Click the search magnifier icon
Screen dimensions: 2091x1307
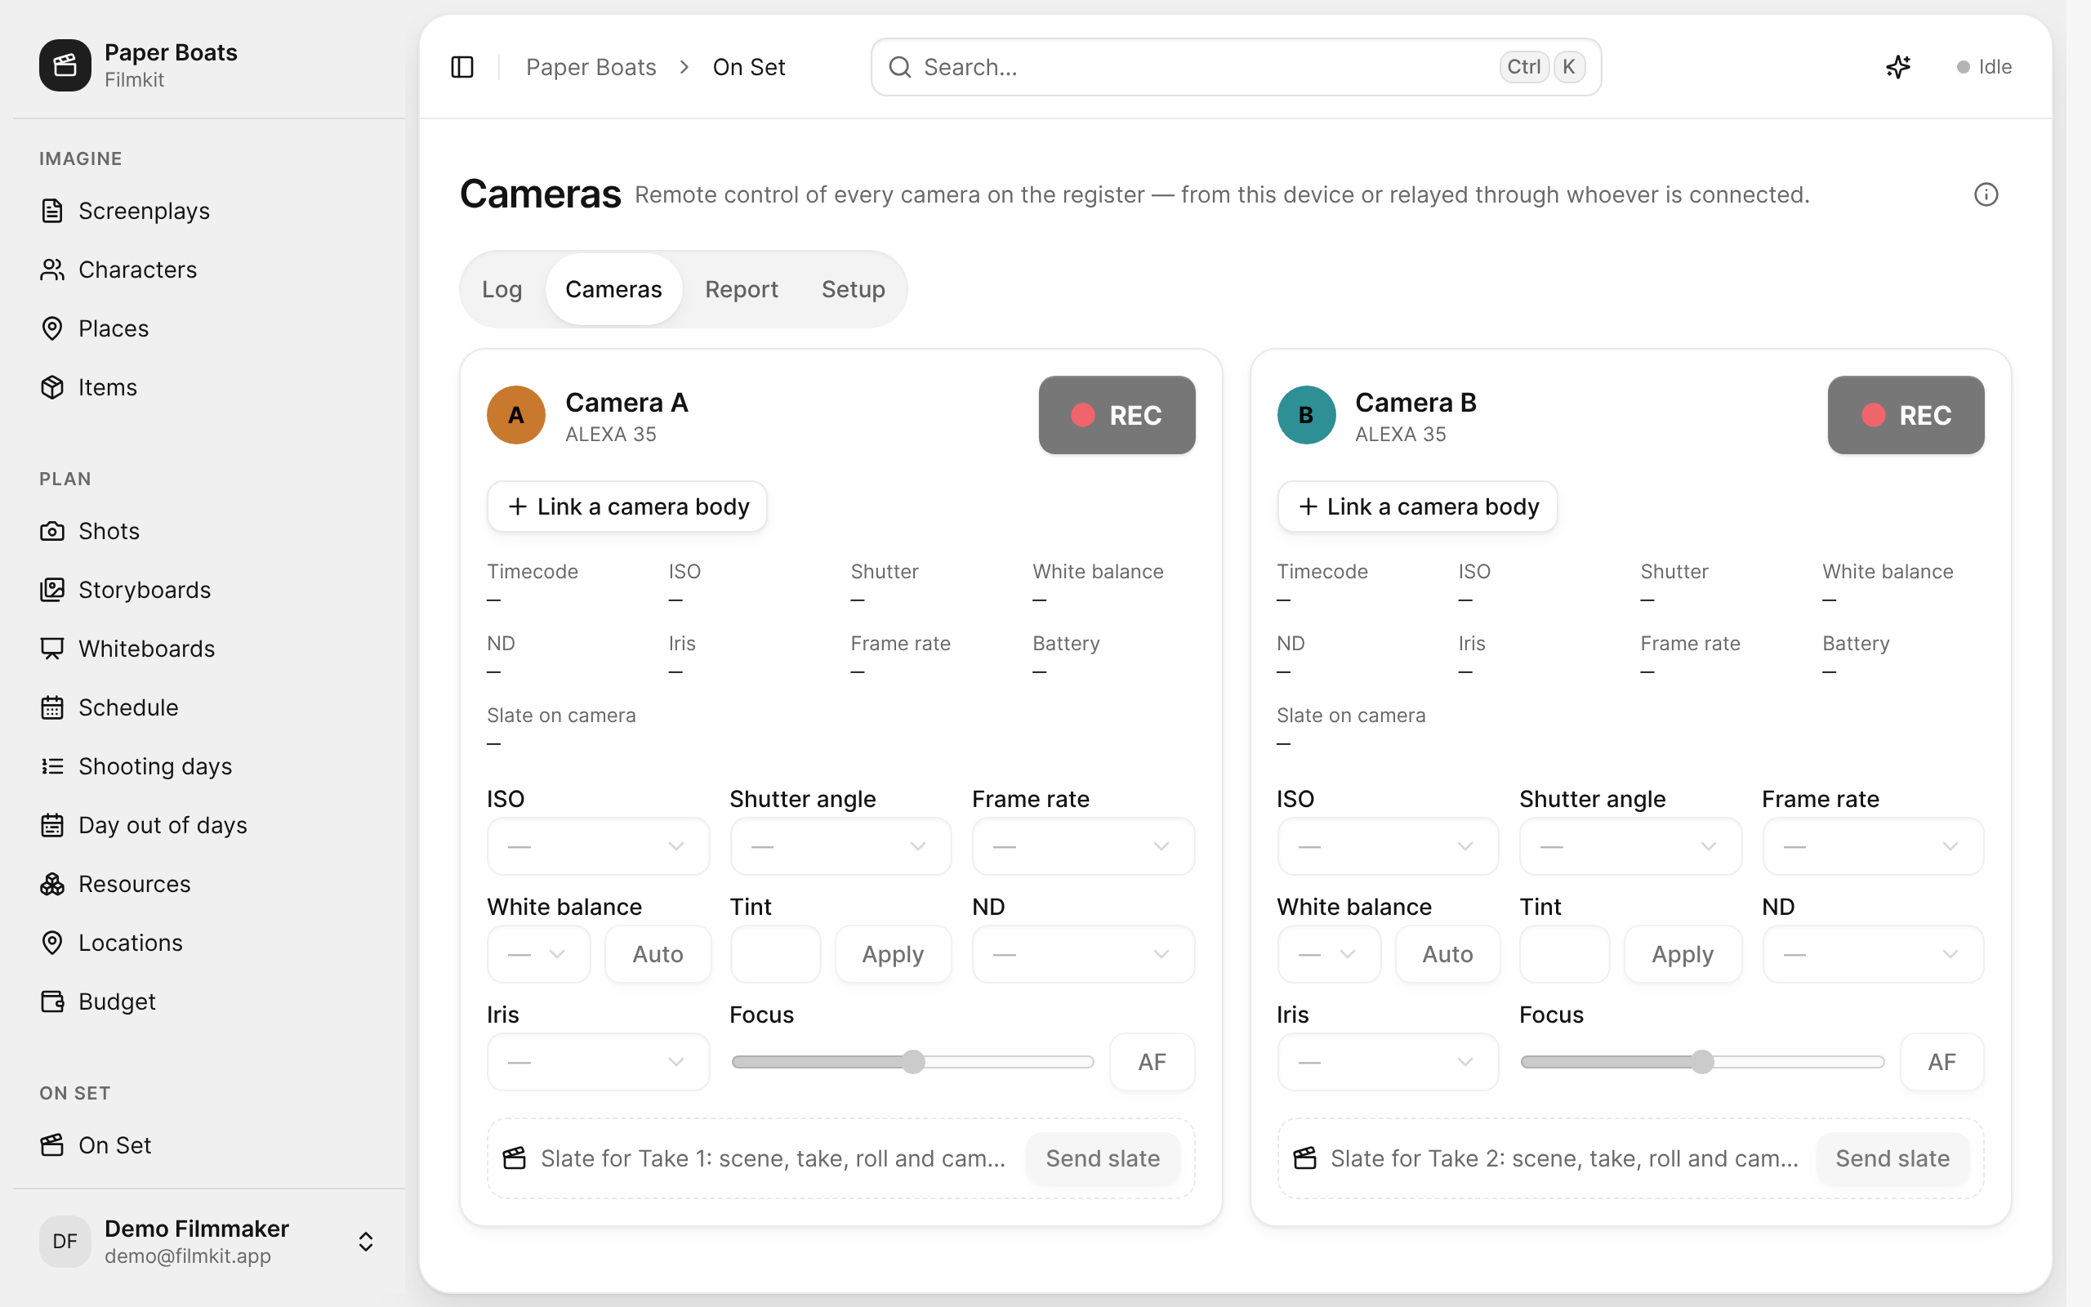(x=899, y=66)
